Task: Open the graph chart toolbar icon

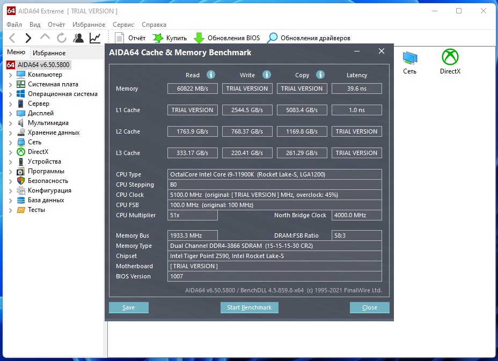Action: tap(95, 38)
